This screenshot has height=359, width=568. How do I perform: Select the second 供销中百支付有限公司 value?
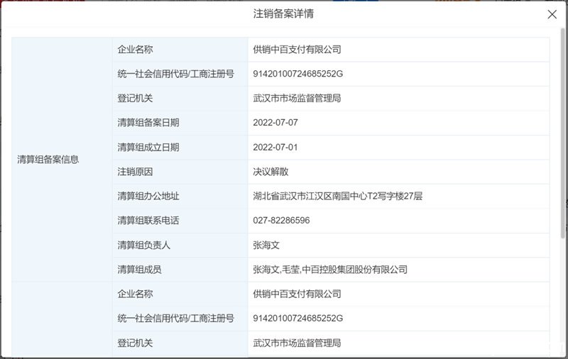click(297, 294)
